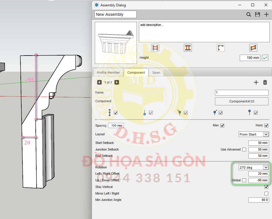Click the Spacing 100 mm field
272x219 pixels.
116,125
